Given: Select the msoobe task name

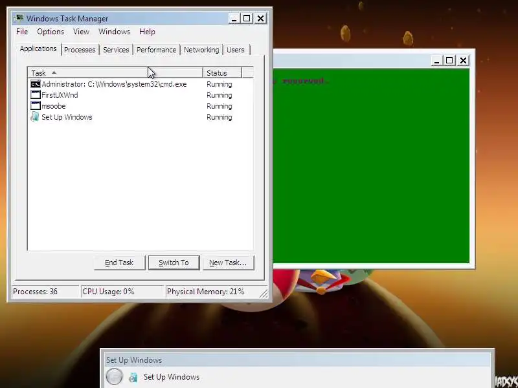Looking at the screenshot, I should 54,106.
